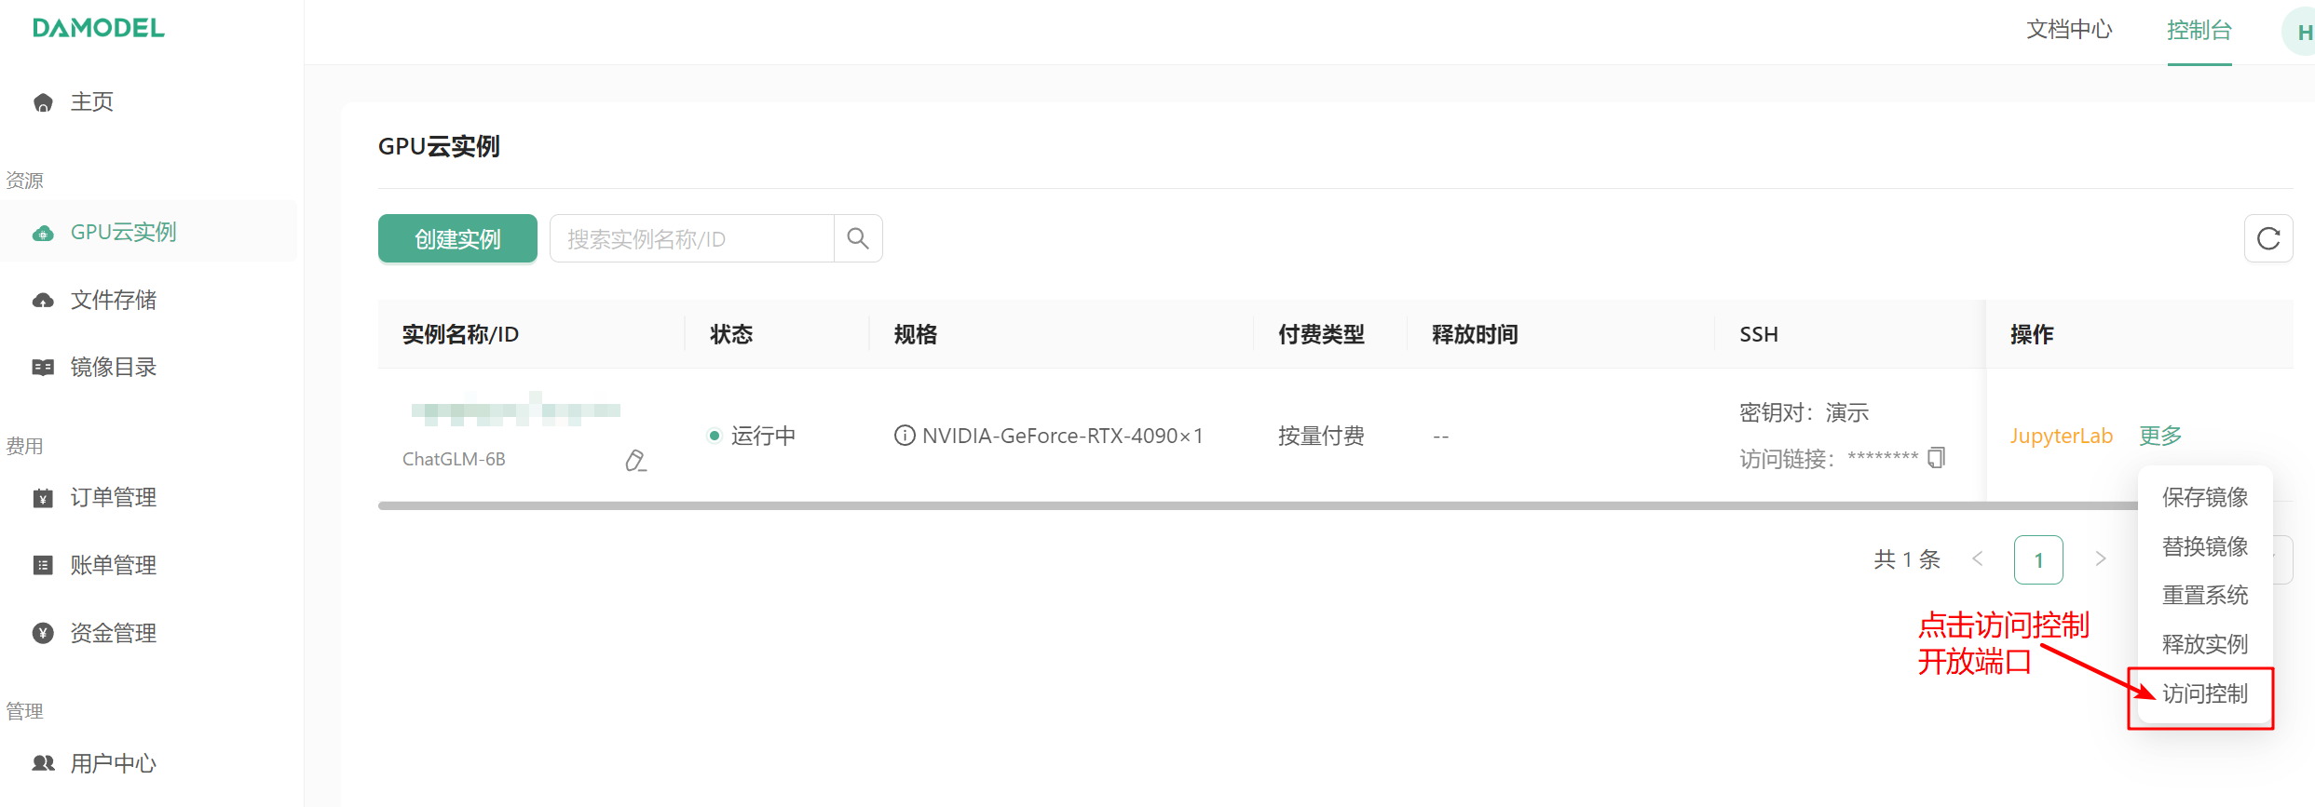The height and width of the screenshot is (807, 2315).
Task: Click the cloud upload icon beside 文件存储
Action: [x=43, y=300]
